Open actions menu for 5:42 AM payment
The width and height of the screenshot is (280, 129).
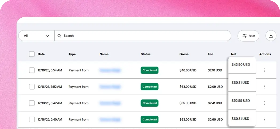(265, 103)
